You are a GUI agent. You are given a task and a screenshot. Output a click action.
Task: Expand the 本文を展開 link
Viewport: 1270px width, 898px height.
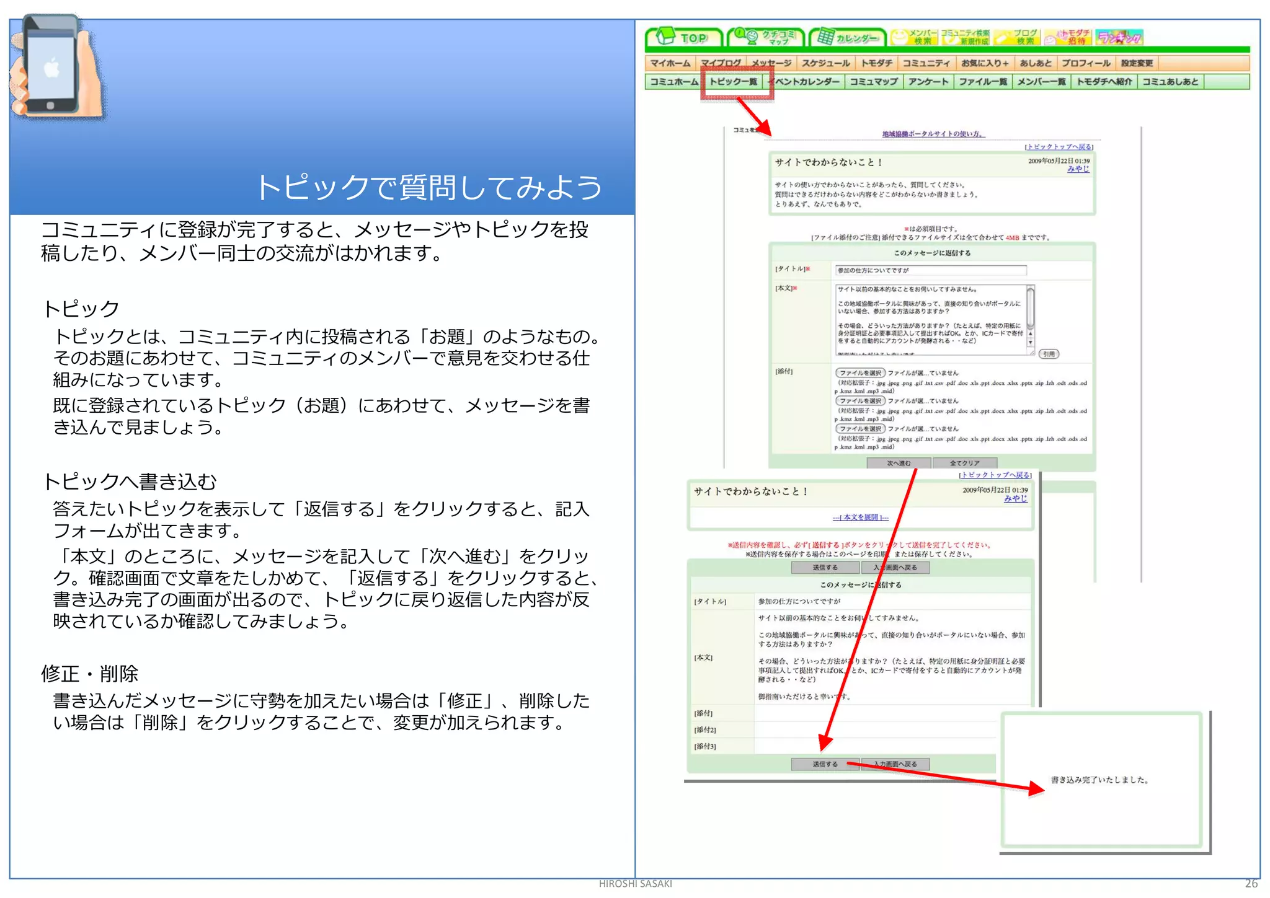(x=861, y=517)
